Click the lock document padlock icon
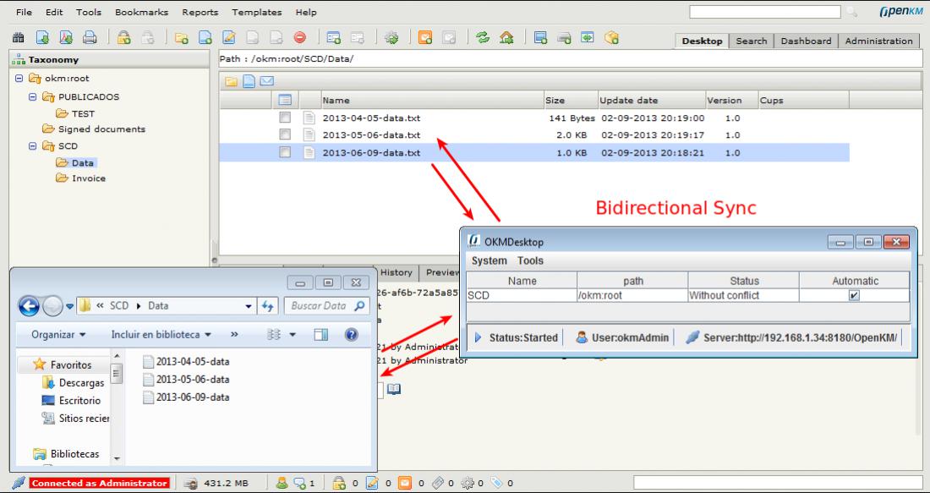 tap(123, 39)
